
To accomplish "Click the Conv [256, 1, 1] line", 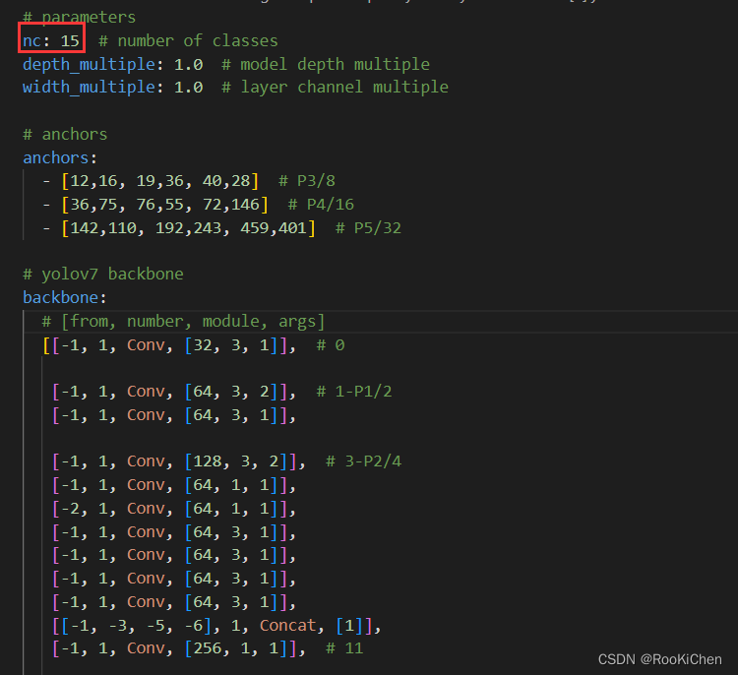I will [179, 648].
